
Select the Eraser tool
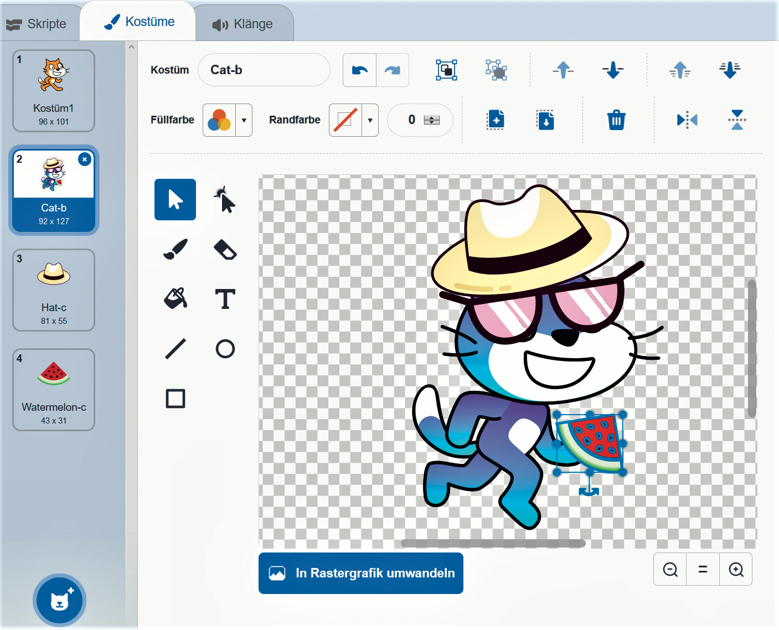coord(225,249)
